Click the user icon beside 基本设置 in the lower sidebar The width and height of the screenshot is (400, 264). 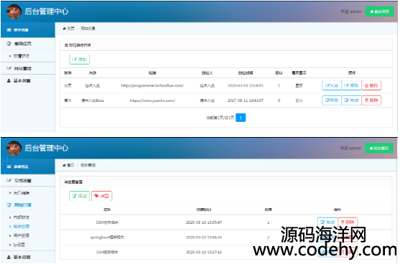9,257
